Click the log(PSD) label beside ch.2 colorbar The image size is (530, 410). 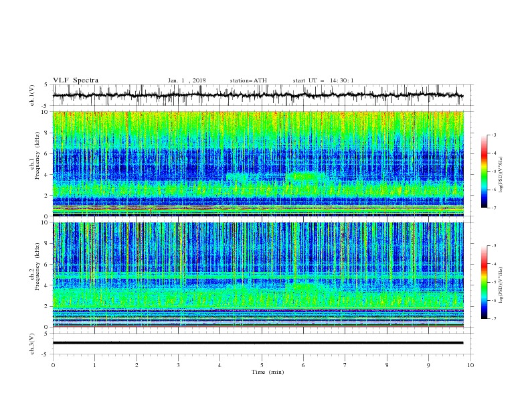501,285
